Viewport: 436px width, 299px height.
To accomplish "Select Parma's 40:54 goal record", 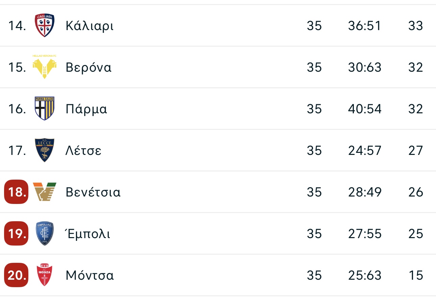I will (365, 109).
